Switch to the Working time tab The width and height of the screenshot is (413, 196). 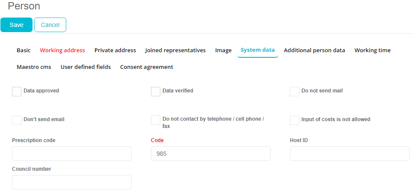click(372, 50)
